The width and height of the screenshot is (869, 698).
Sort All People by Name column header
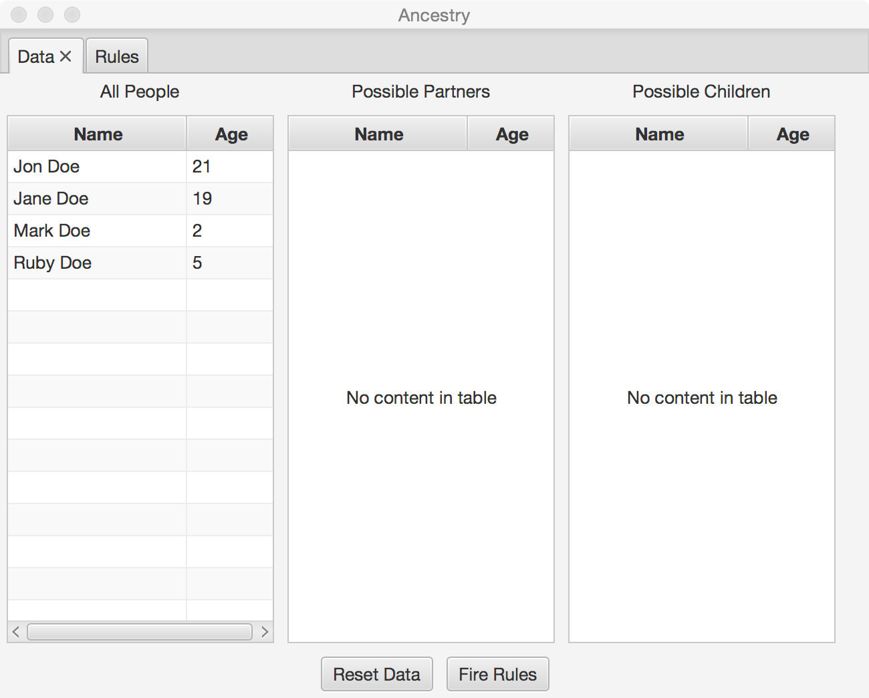(98, 134)
